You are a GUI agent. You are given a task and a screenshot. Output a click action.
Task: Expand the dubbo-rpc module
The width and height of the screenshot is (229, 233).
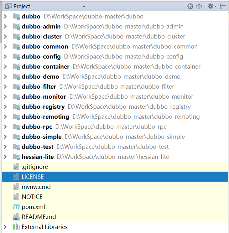(5, 127)
